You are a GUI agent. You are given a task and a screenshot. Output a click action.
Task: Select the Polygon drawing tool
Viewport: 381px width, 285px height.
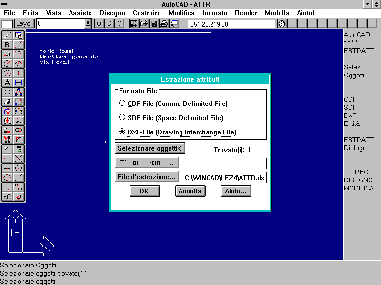tap(7, 73)
